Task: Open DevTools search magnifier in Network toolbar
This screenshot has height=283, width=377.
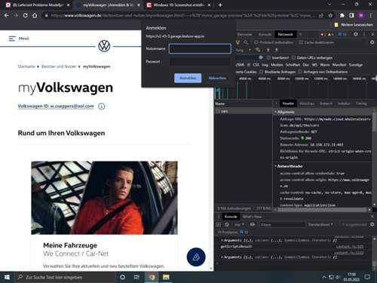Action: pyautogui.click(x=246, y=42)
